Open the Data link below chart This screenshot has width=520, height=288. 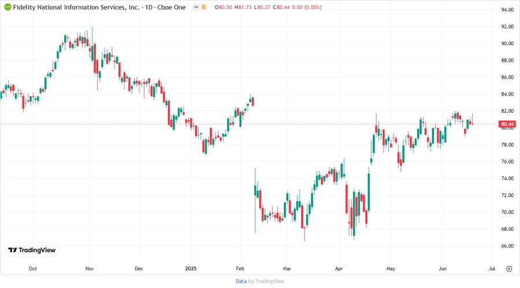click(x=241, y=282)
